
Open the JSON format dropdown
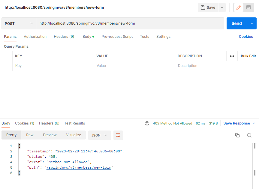(x=99, y=135)
